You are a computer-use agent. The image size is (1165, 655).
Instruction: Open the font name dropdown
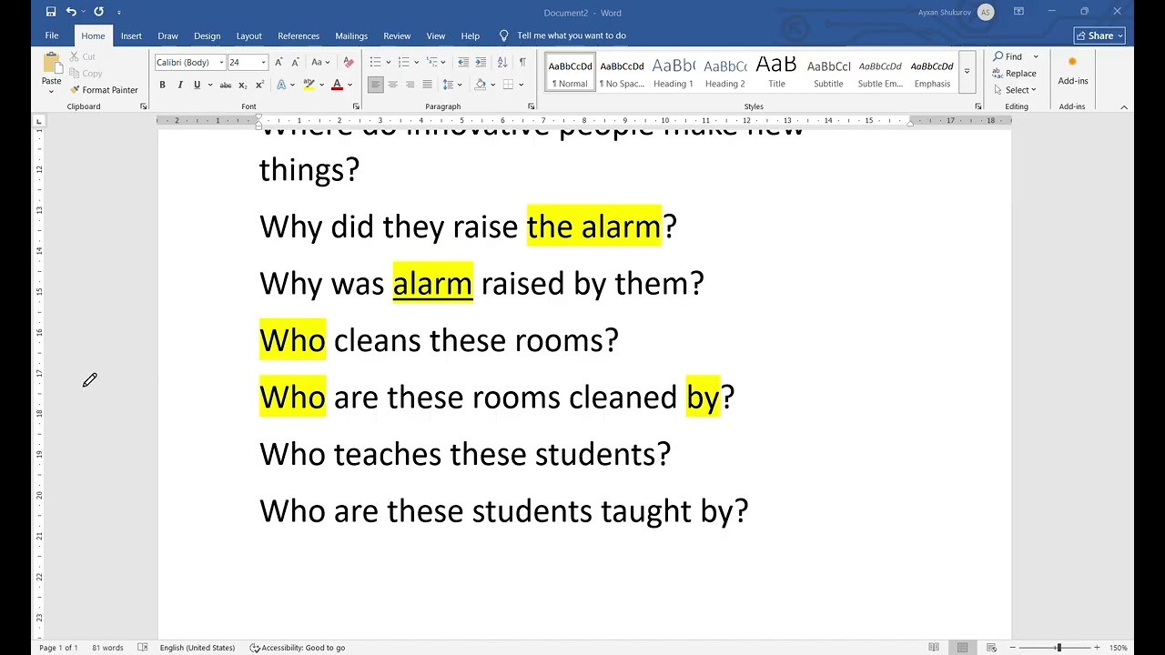pos(221,63)
